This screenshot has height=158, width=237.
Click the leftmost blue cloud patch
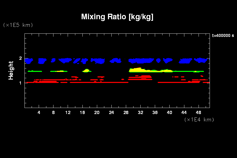(x=29, y=61)
